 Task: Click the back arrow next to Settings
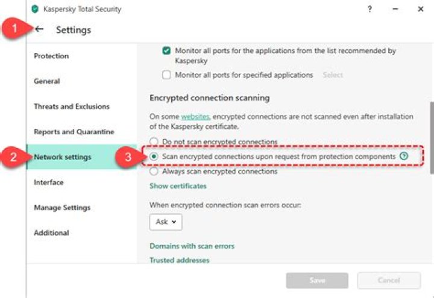point(40,29)
